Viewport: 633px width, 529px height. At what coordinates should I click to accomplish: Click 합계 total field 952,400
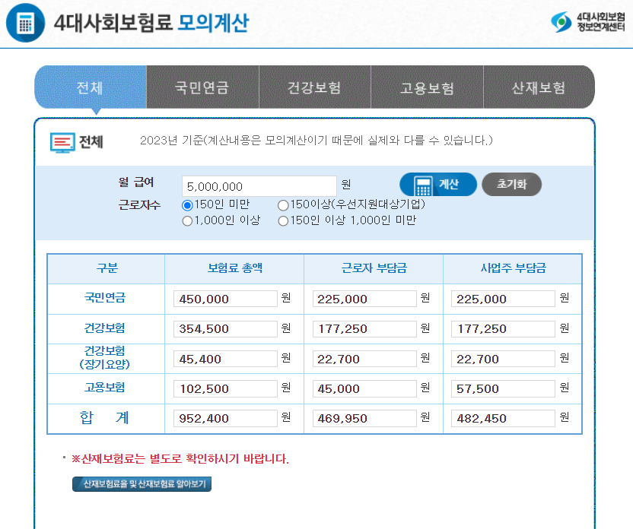pos(225,419)
